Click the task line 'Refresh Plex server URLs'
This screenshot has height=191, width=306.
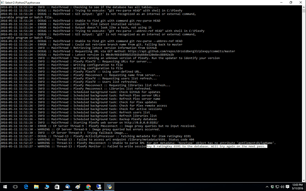click(x=80, y=95)
